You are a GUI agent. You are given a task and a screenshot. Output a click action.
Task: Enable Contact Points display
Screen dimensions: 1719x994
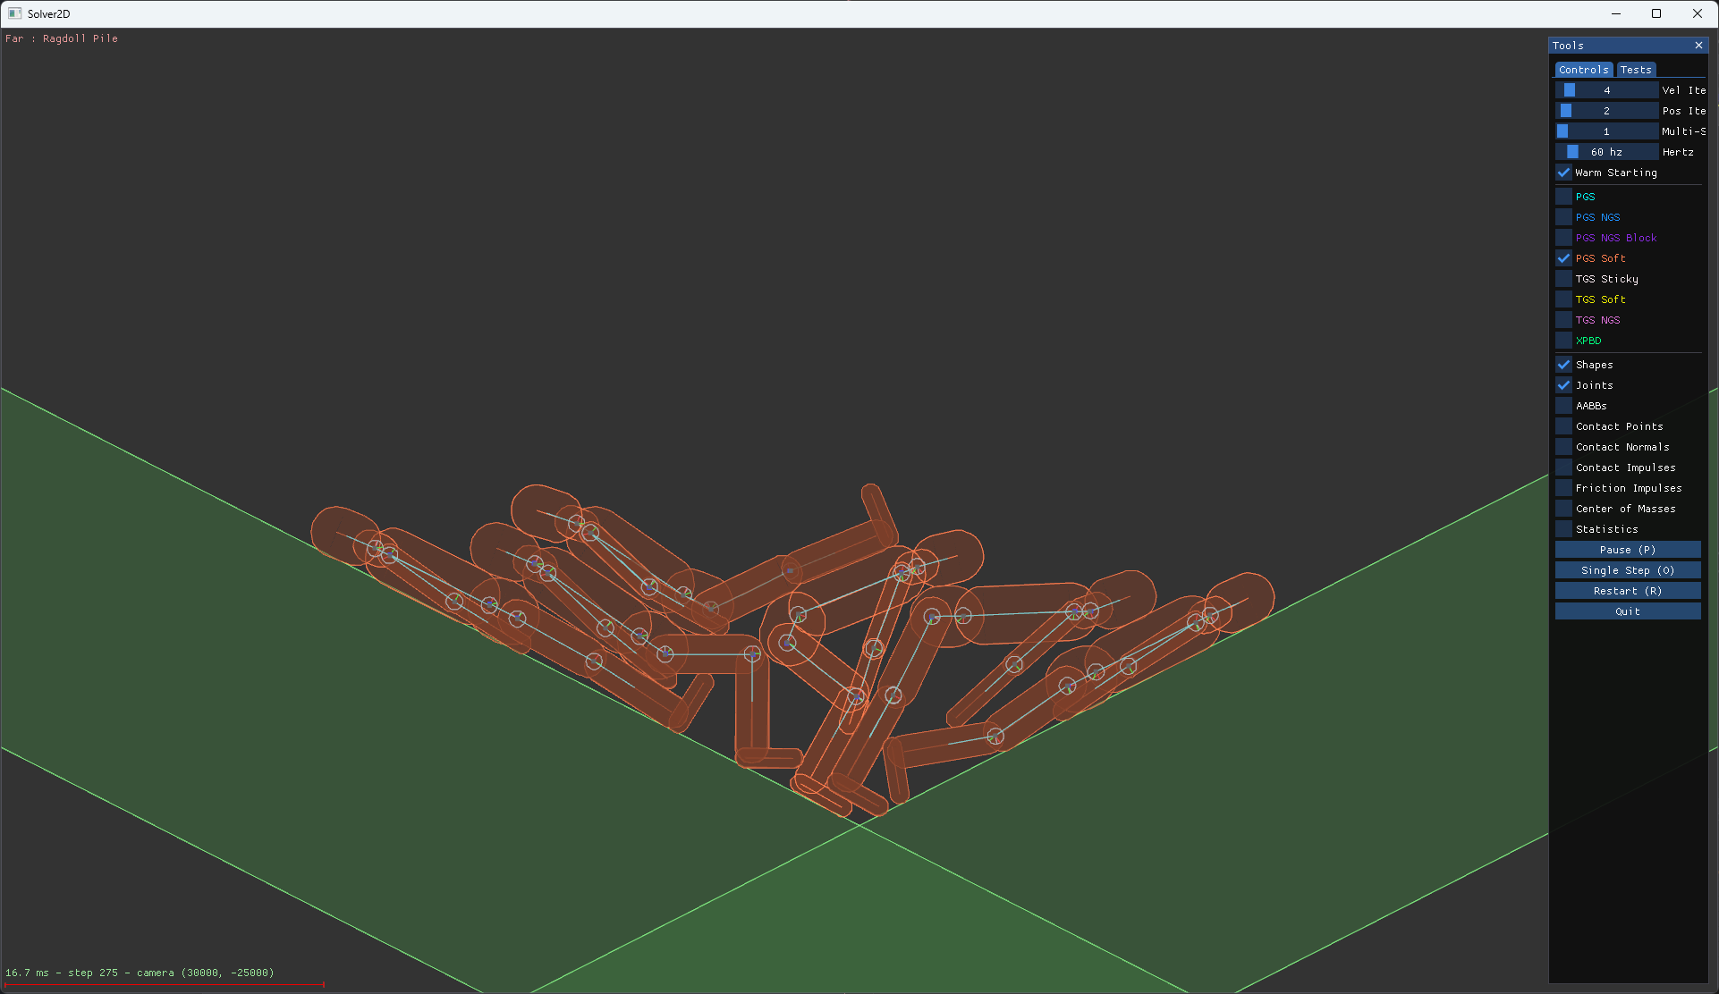pos(1563,426)
